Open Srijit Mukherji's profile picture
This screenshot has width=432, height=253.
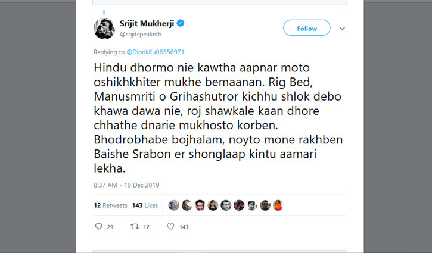[x=103, y=27]
